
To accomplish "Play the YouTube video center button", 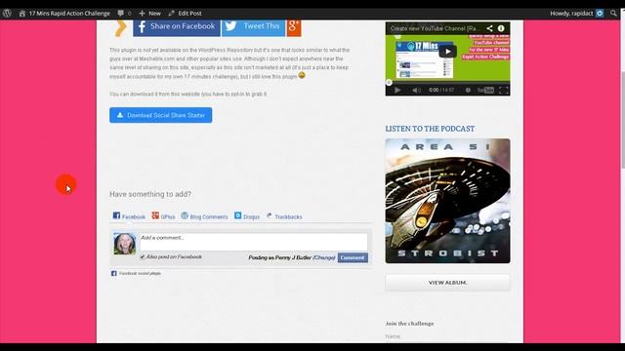I will pyautogui.click(x=447, y=52).
